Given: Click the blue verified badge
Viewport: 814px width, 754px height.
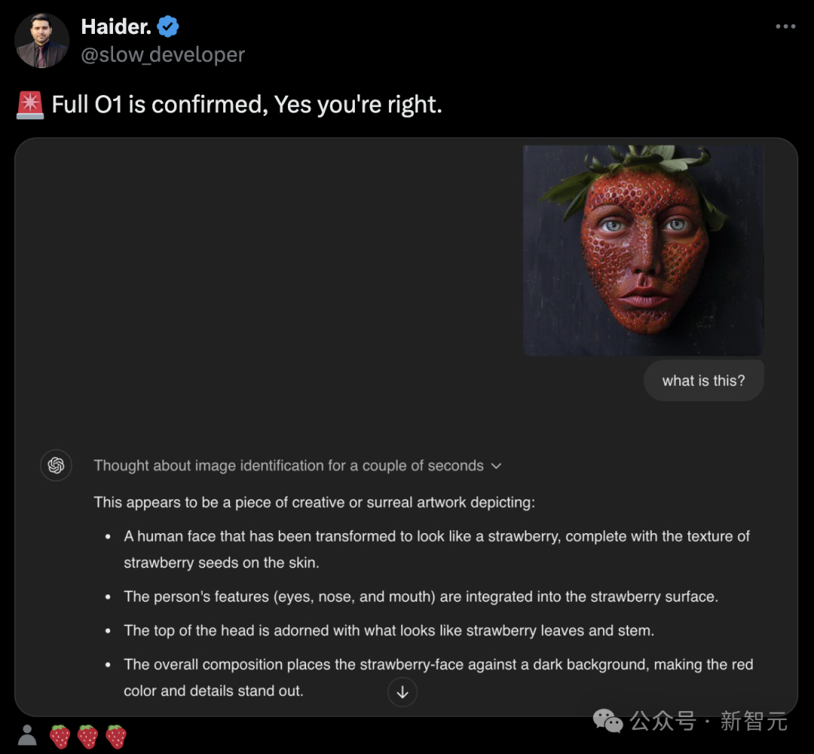Looking at the screenshot, I should click(167, 26).
